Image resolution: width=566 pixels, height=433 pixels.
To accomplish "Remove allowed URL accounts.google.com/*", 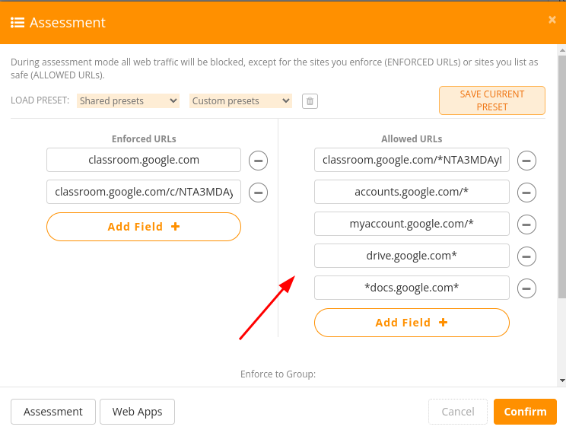I will point(526,193).
